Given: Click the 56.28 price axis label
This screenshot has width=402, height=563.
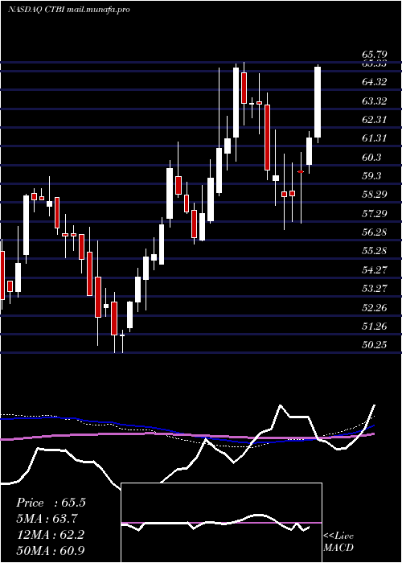Looking at the screenshot, I should [375, 232].
